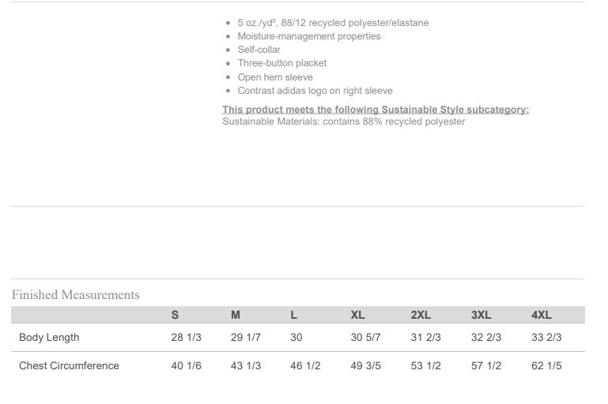Select the 30 5/7 body length cell
The height and width of the screenshot is (404, 608).
pos(365,338)
